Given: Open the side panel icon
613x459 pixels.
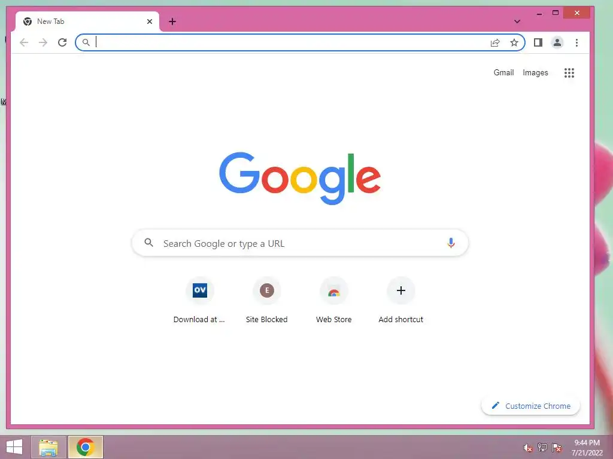Looking at the screenshot, I should (x=538, y=42).
